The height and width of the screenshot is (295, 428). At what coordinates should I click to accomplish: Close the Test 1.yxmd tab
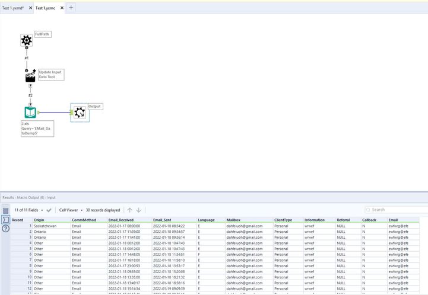click(30, 8)
